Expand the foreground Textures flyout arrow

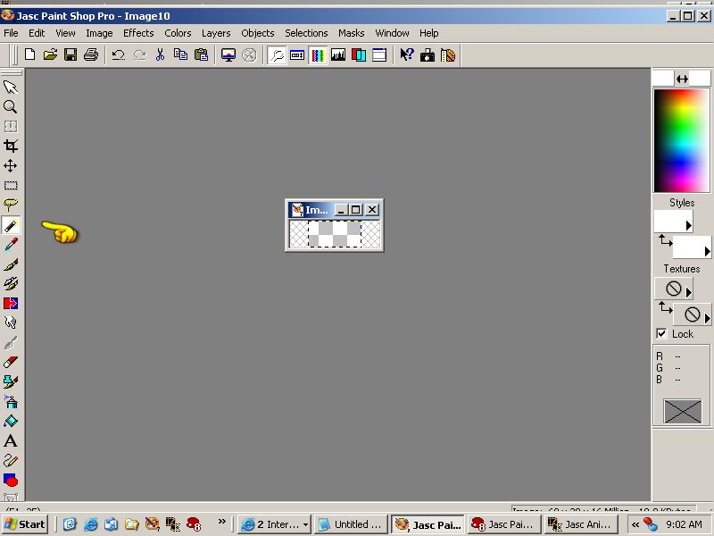[x=688, y=292]
